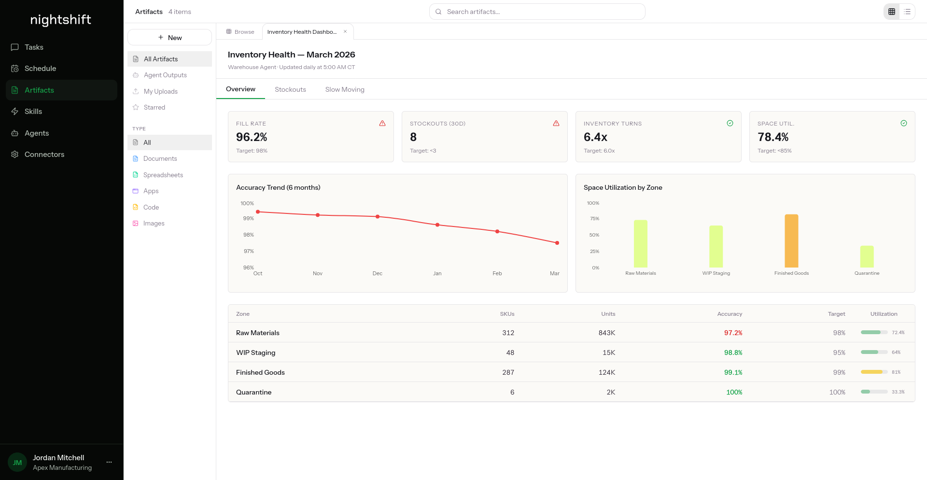
Task: Click the nightshift logo
Action: (61, 19)
